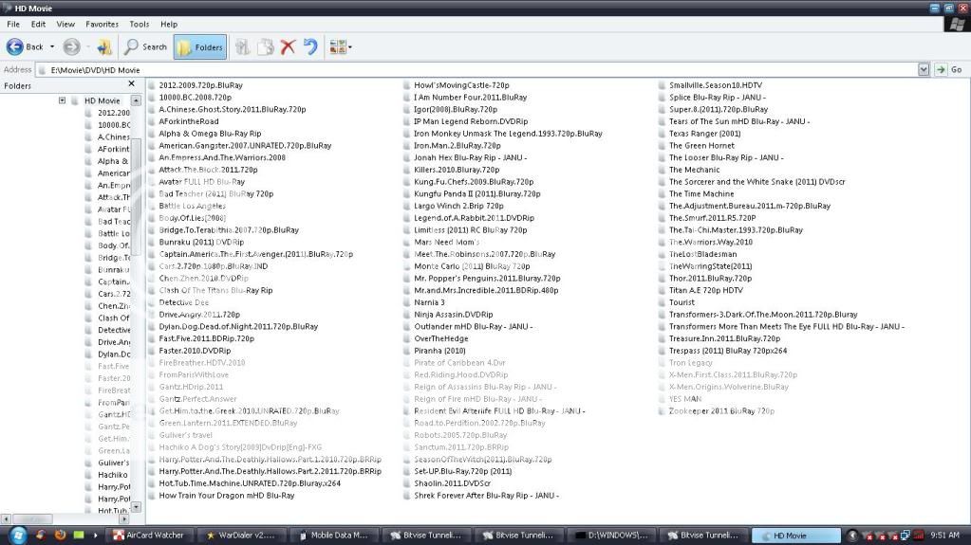Viewport: 971px width, 545px height.
Task: Click folder icon beside OverTheHedge
Action: tap(407, 339)
